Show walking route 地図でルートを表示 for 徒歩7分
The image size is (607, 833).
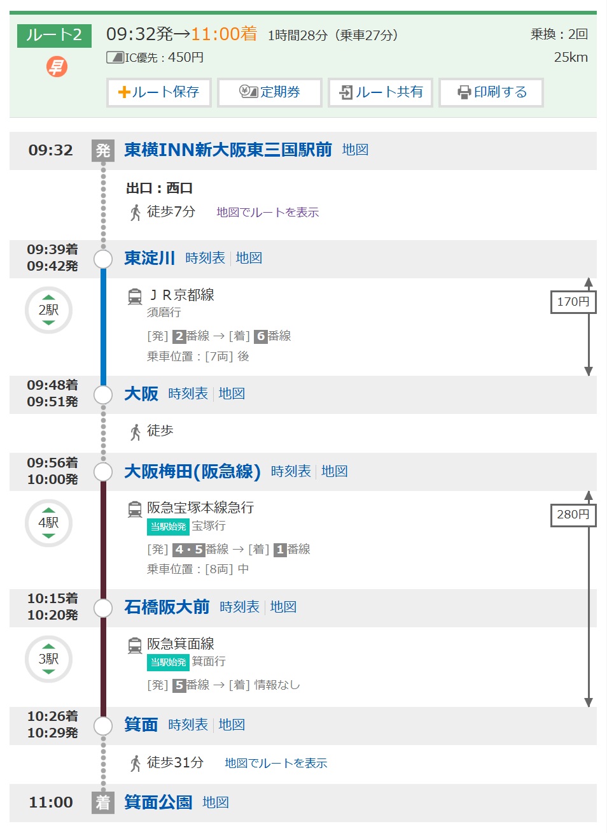[267, 212]
